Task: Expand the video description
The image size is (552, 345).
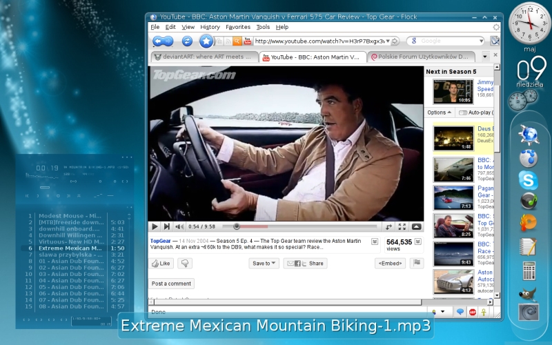Action: tap(375, 241)
